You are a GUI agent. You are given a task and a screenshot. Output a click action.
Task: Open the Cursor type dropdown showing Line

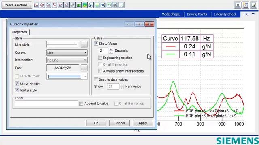(67, 53)
